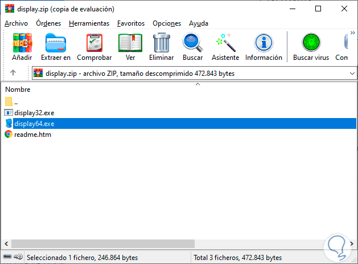Click the display32.exe file icon
Image resolution: width=358 pixels, height=264 pixels.
9,113
